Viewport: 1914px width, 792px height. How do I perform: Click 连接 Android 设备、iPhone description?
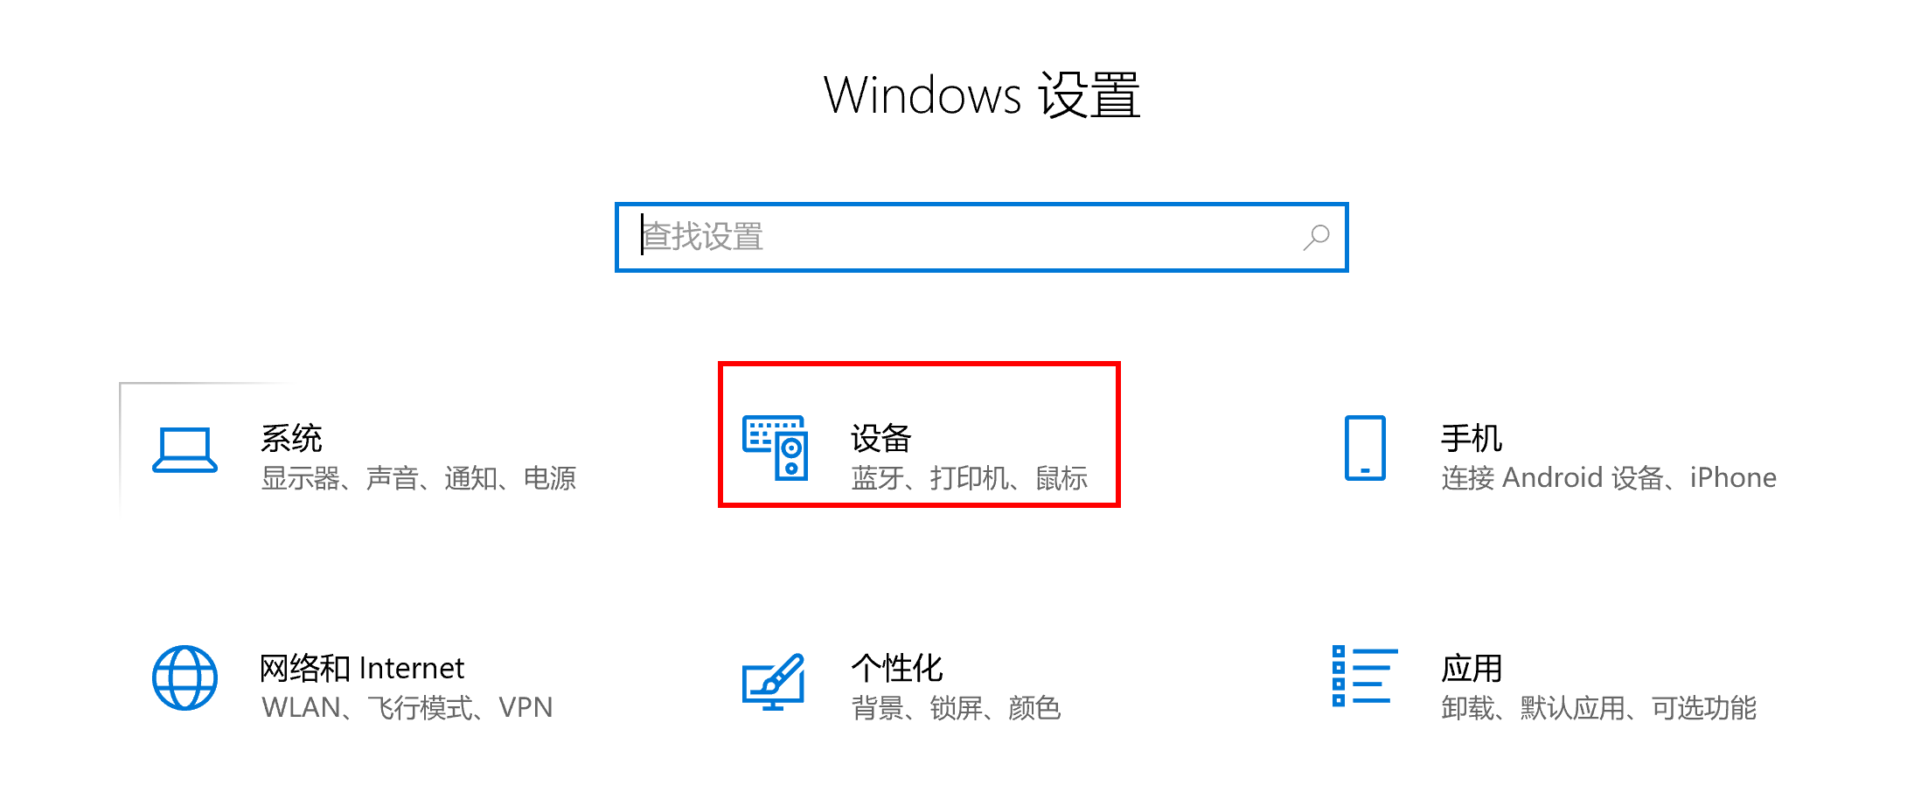[1609, 478]
